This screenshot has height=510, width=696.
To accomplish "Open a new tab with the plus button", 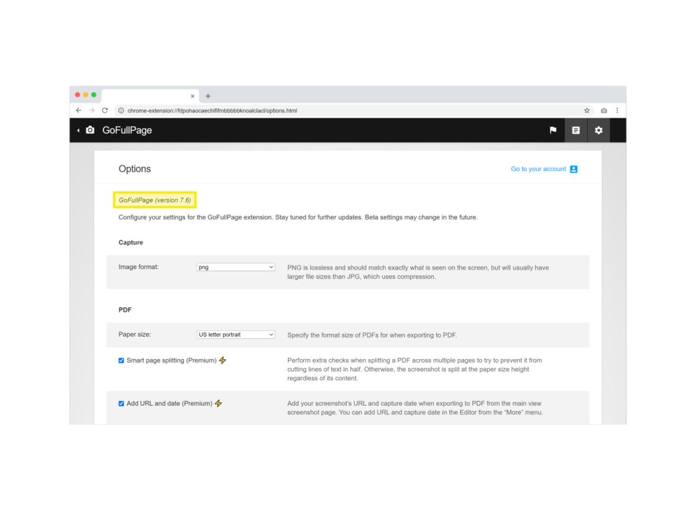I will (207, 96).
